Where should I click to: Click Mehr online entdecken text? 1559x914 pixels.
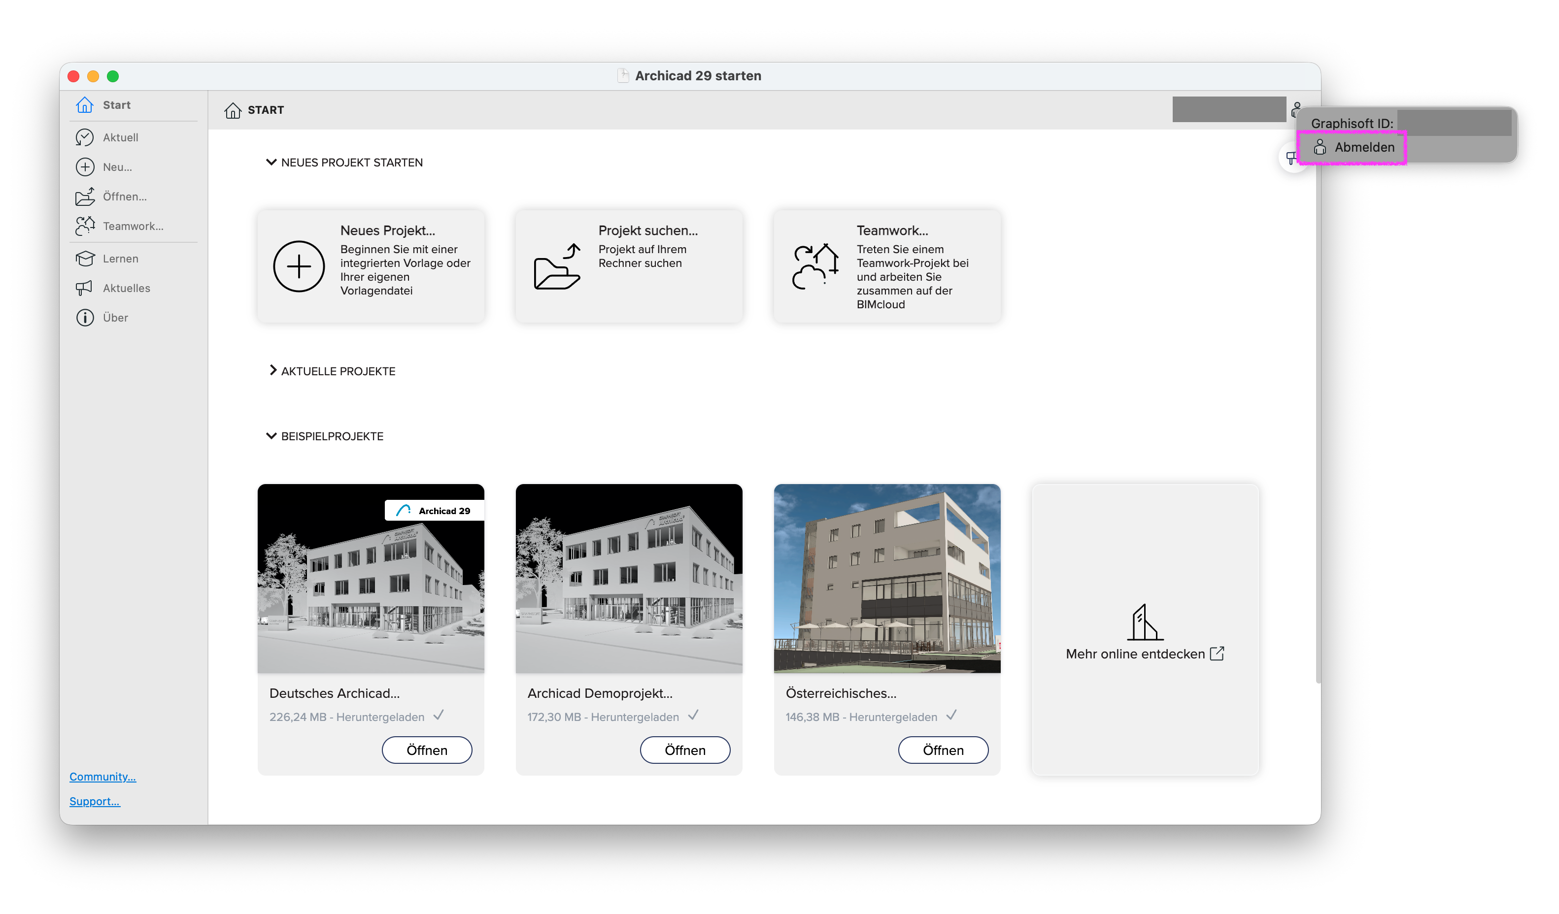click(x=1135, y=653)
